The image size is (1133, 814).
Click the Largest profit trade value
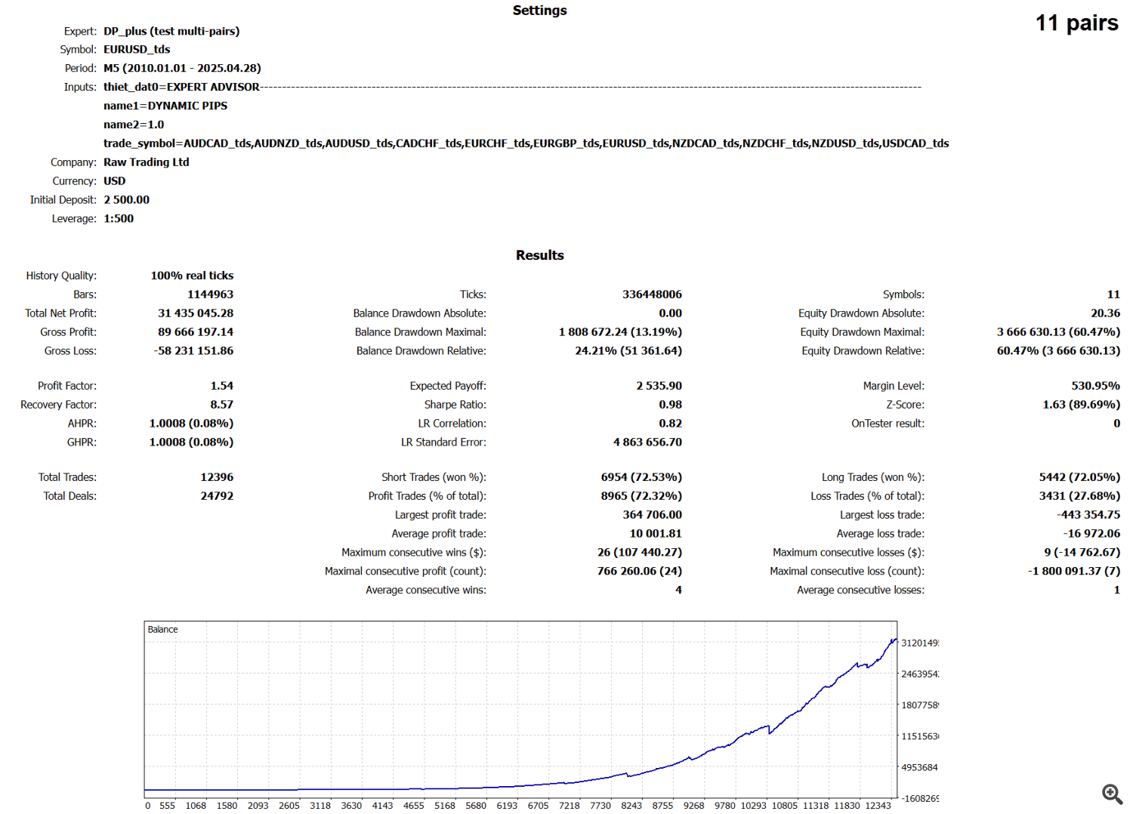(652, 515)
